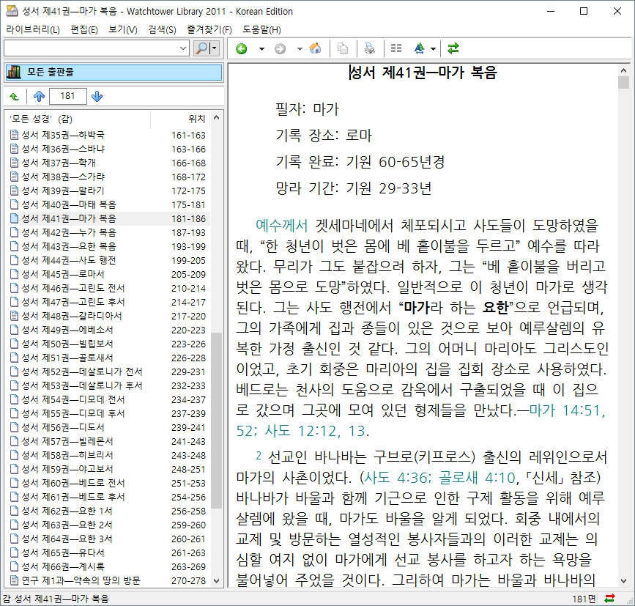Click the Print icon in toolbar
Screen dimensions: 635x606
coord(369,48)
